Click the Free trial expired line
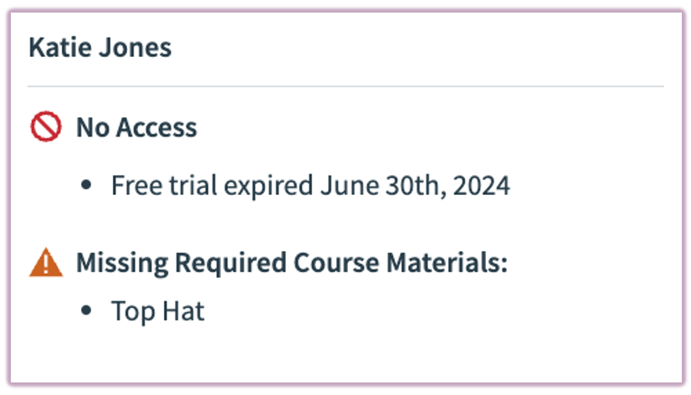Viewport: 691px width, 395px height. [x=310, y=186]
